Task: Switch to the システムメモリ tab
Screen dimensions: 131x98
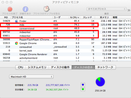Action: click(37, 67)
